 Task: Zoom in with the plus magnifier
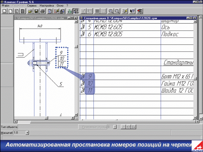111,11
